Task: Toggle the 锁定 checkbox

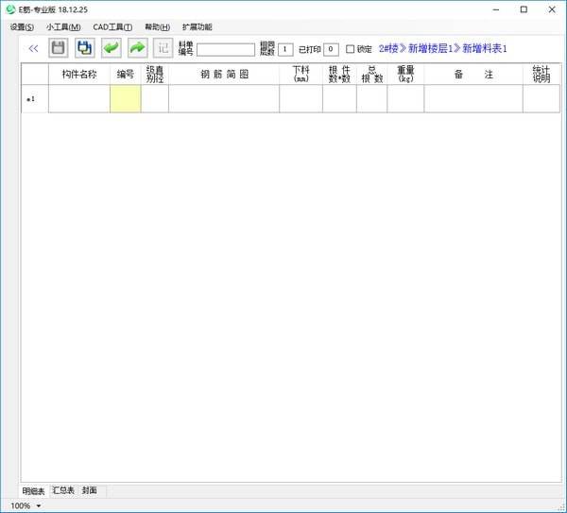Action: click(x=351, y=49)
